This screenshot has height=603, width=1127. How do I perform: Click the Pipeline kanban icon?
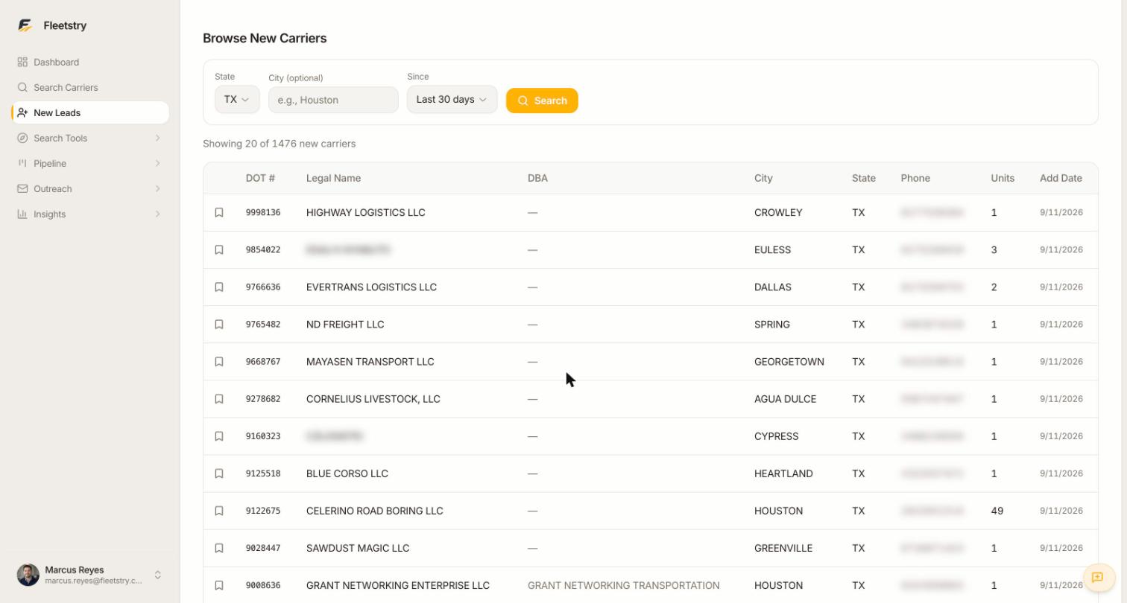click(x=22, y=164)
